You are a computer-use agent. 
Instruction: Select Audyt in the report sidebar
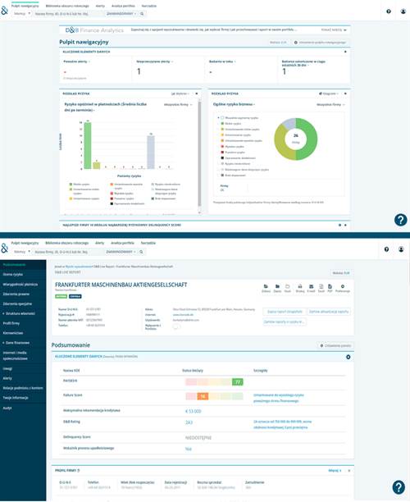(x=7, y=408)
